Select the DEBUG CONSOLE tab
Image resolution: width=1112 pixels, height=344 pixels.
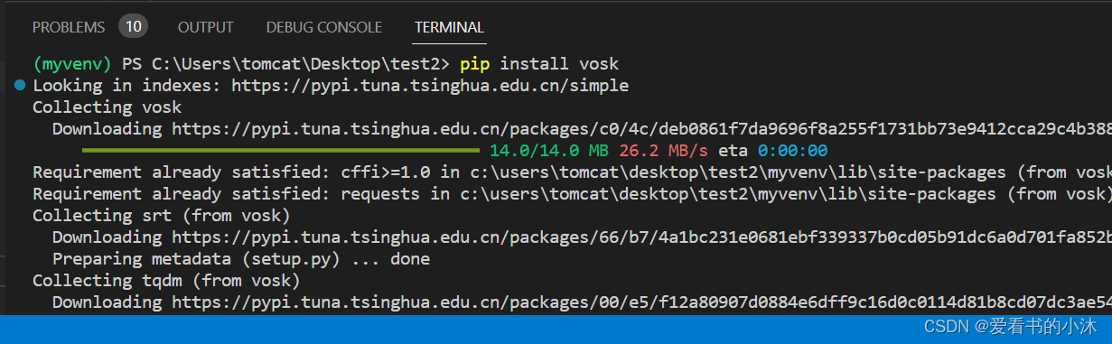(324, 27)
